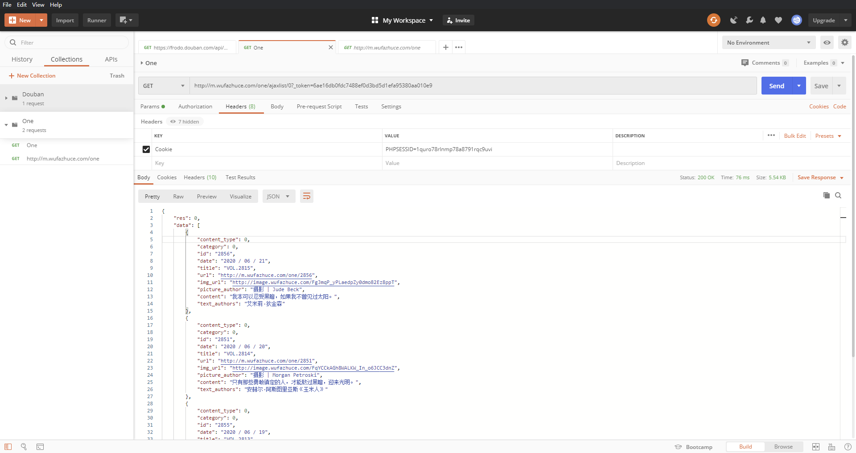Switch to APIs tab
The image size is (856, 453).
[x=111, y=59]
